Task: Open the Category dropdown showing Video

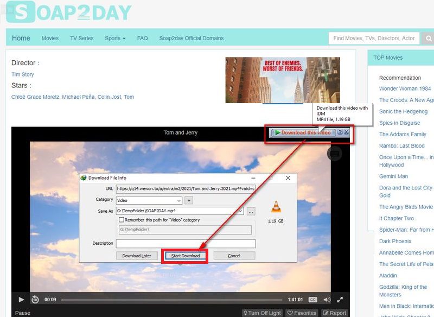Action: [x=149, y=200]
